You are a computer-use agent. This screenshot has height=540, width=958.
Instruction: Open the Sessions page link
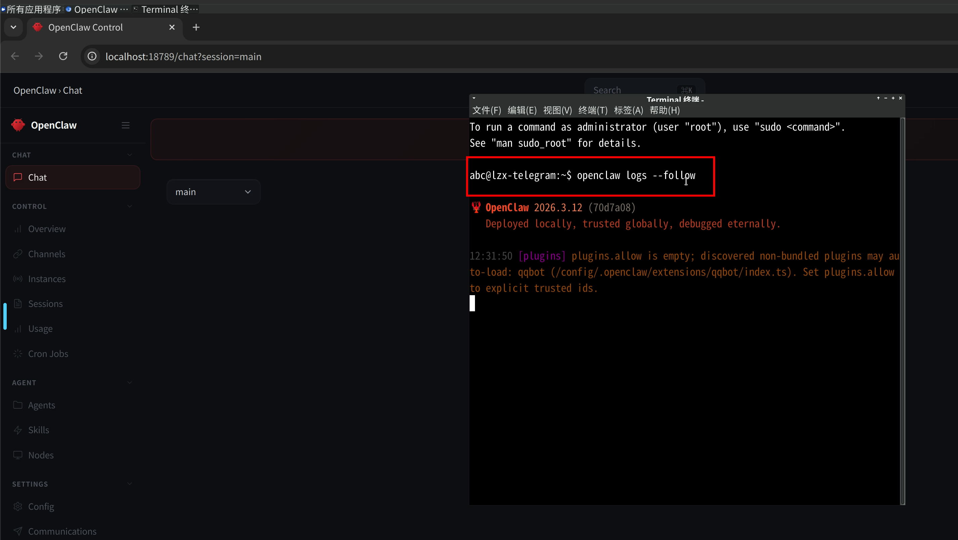pos(45,304)
